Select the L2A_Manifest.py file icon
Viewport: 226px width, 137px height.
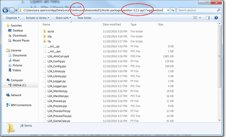click(x=45, y=91)
